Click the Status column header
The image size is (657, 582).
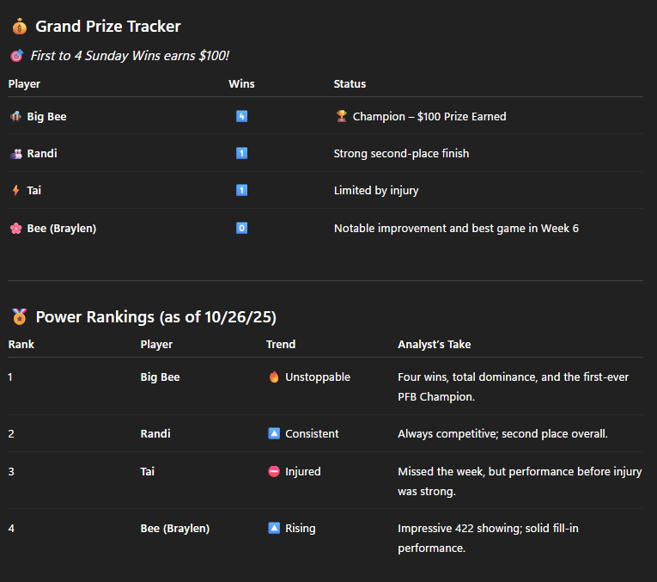coord(350,84)
